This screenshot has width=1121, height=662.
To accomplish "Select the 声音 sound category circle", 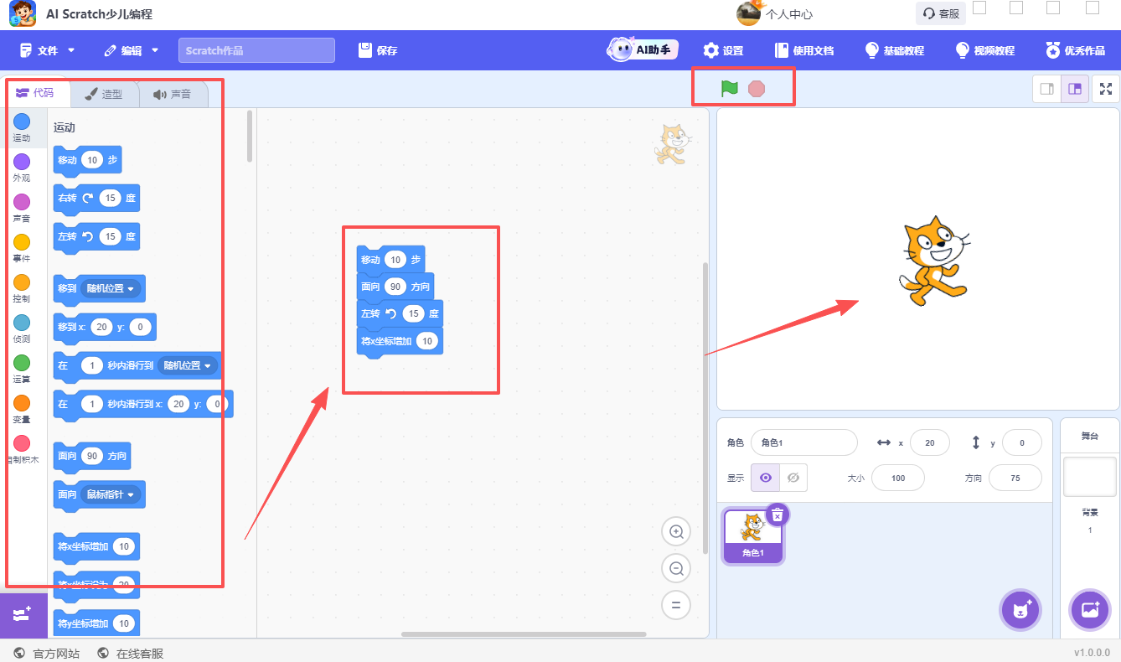I will 22,202.
